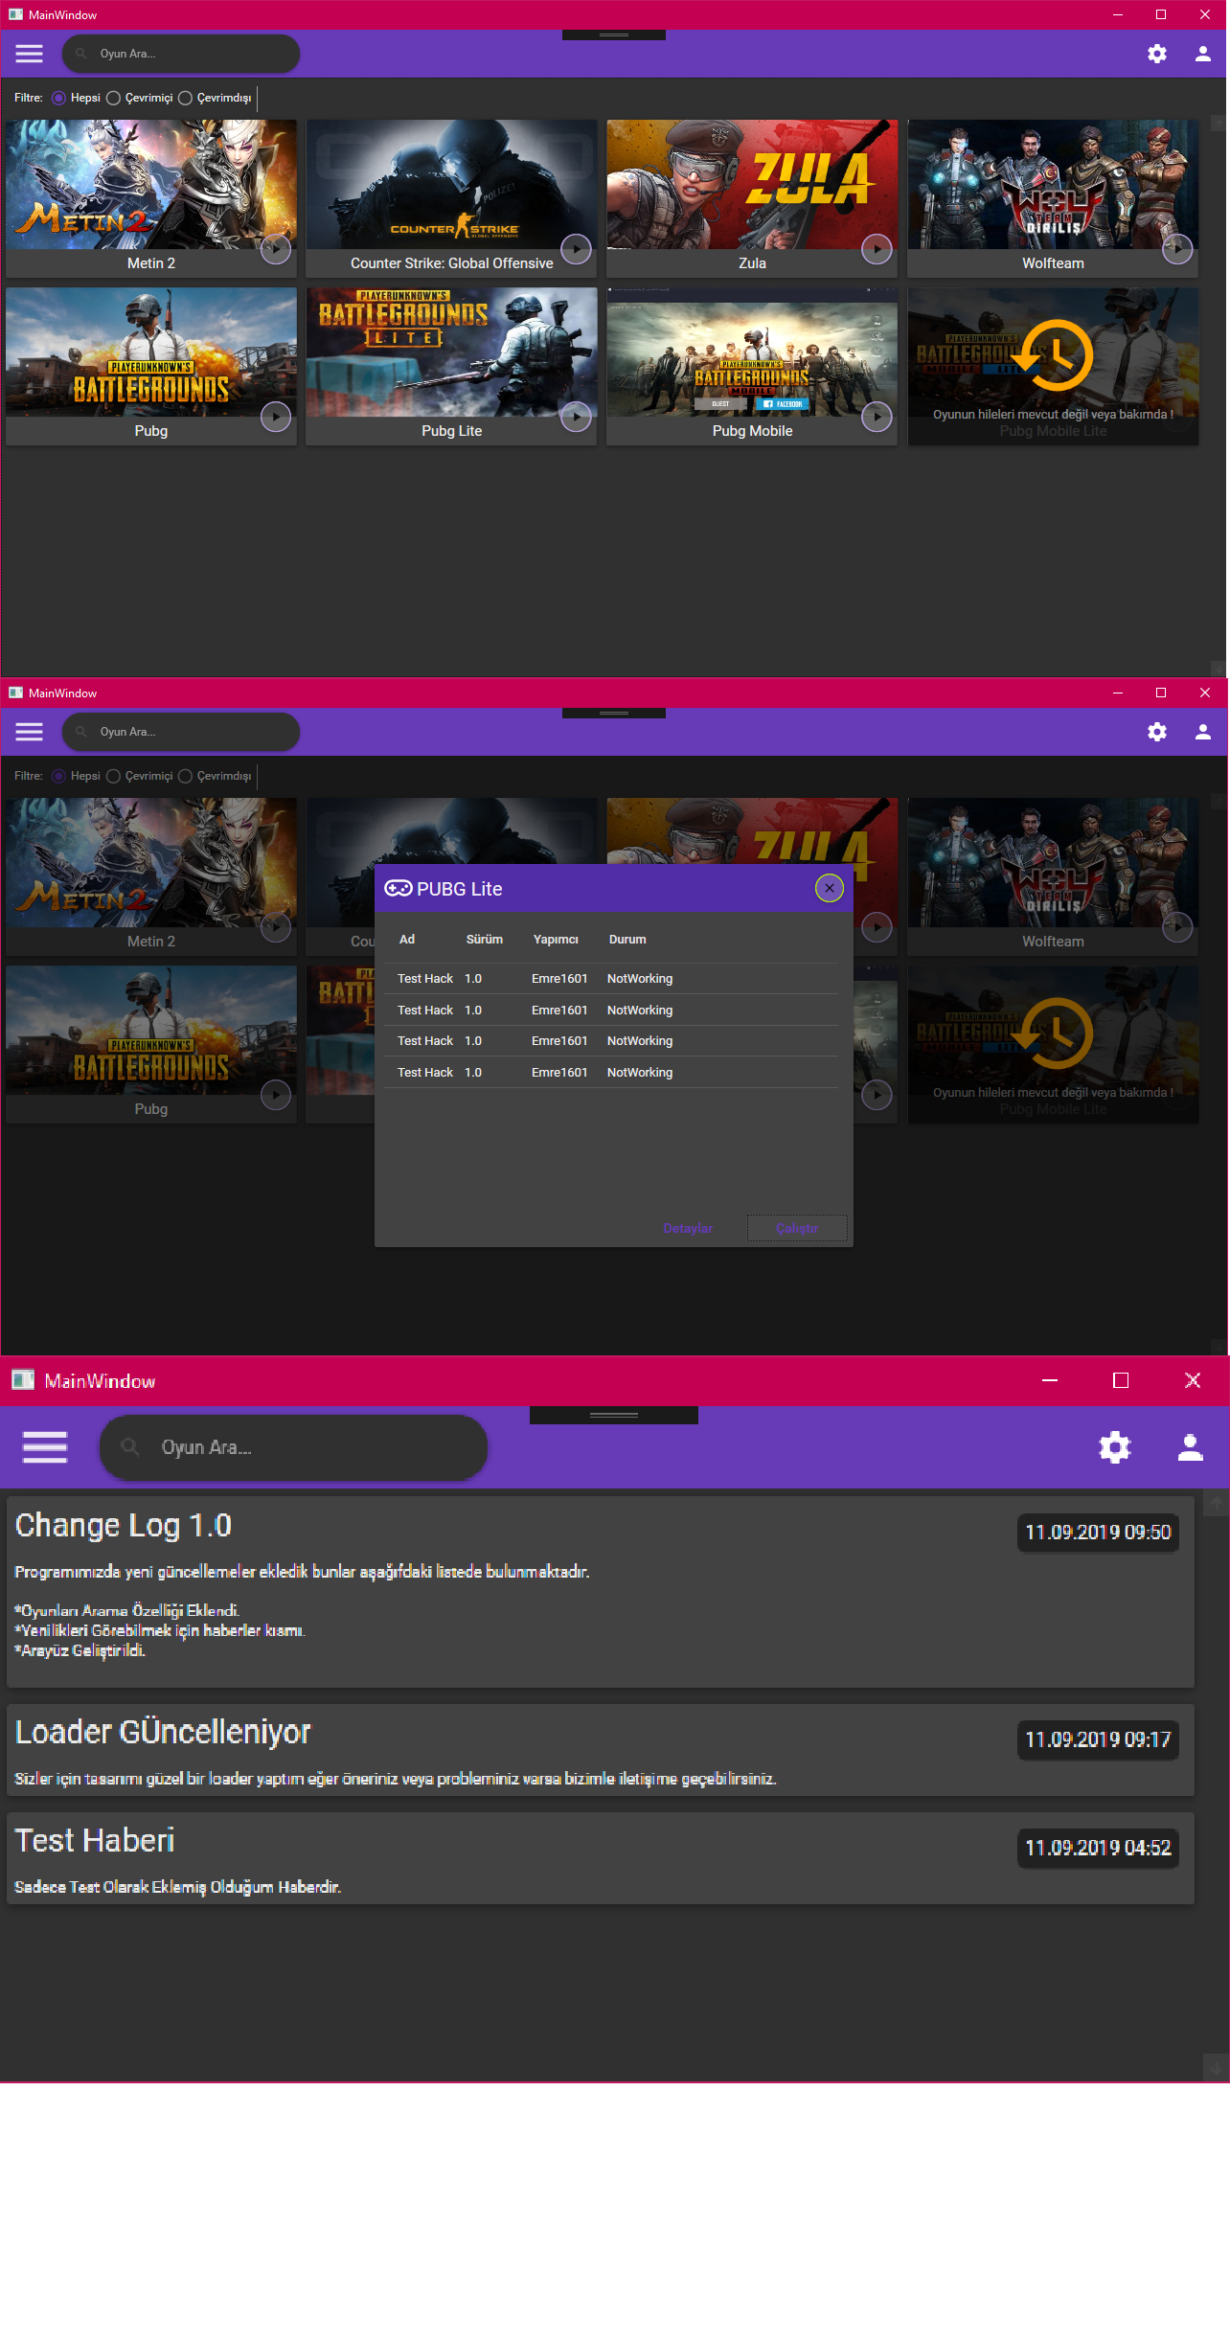The width and height of the screenshot is (1230, 2341).
Task: Focus Oyun Ara search field in PUBG Lite dialog window
Action: click(x=181, y=732)
